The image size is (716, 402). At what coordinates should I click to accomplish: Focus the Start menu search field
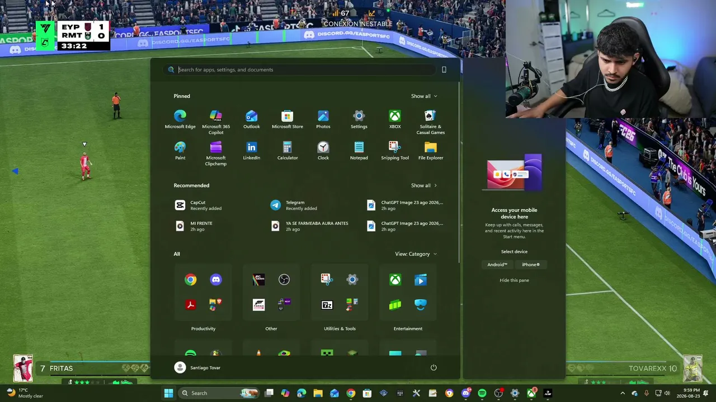[x=301, y=70]
